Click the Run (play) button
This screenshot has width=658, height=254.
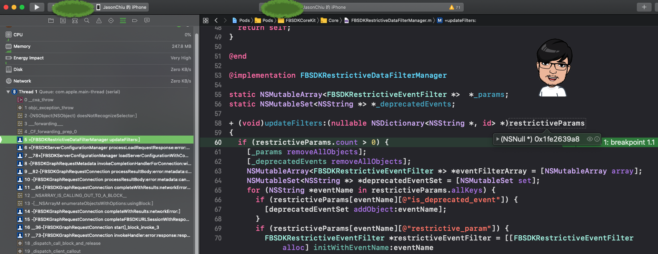pos(37,7)
